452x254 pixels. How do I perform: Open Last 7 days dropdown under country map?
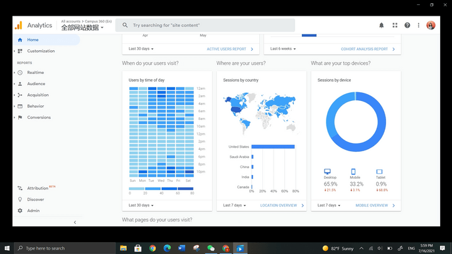coord(235,205)
